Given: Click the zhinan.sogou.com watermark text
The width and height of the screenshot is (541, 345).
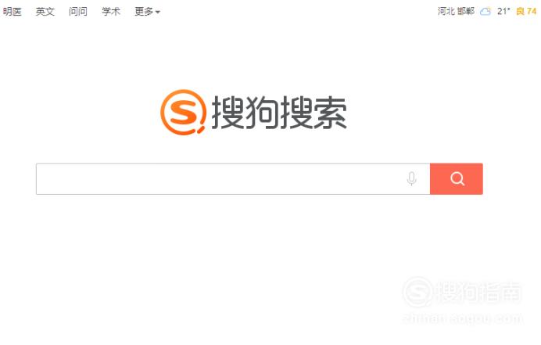Looking at the screenshot, I should [463, 318].
